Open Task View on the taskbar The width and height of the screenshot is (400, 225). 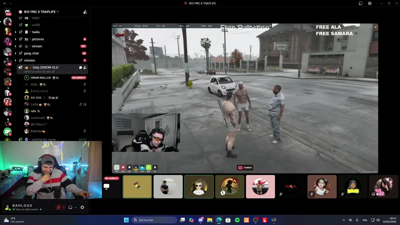[182, 220]
